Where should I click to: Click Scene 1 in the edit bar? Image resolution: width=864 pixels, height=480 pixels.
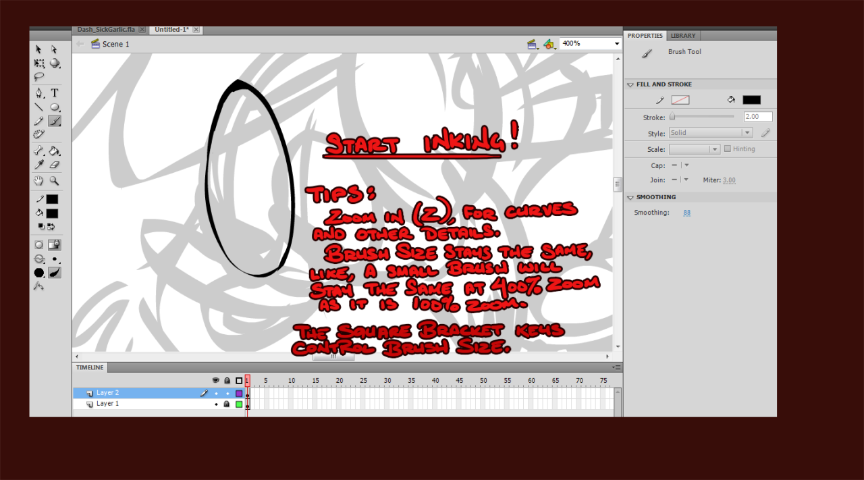pyautogui.click(x=115, y=44)
